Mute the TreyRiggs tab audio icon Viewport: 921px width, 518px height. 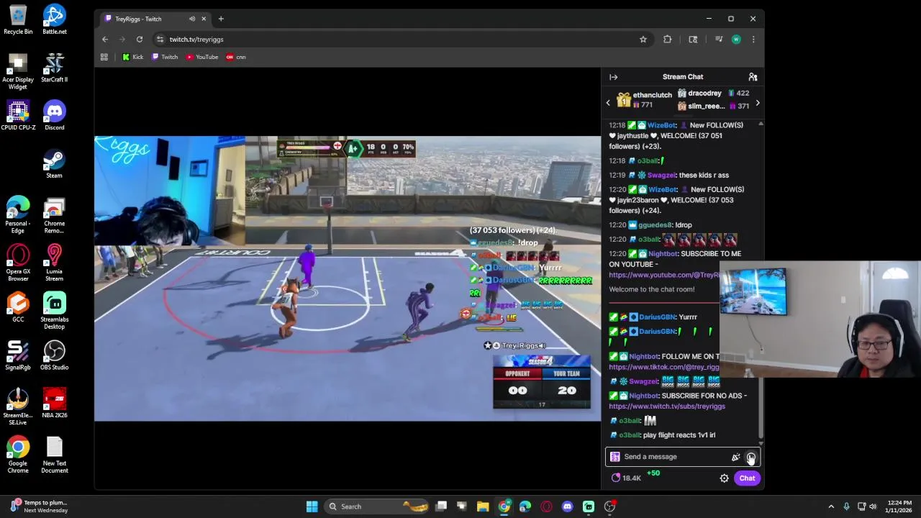click(x=191, y=19)
